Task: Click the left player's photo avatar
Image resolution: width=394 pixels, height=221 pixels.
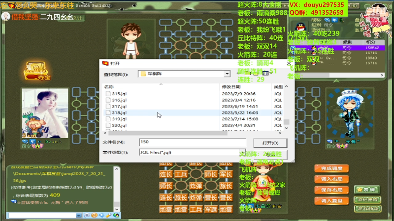Action: pyautogui.click(x=45, y=113)
